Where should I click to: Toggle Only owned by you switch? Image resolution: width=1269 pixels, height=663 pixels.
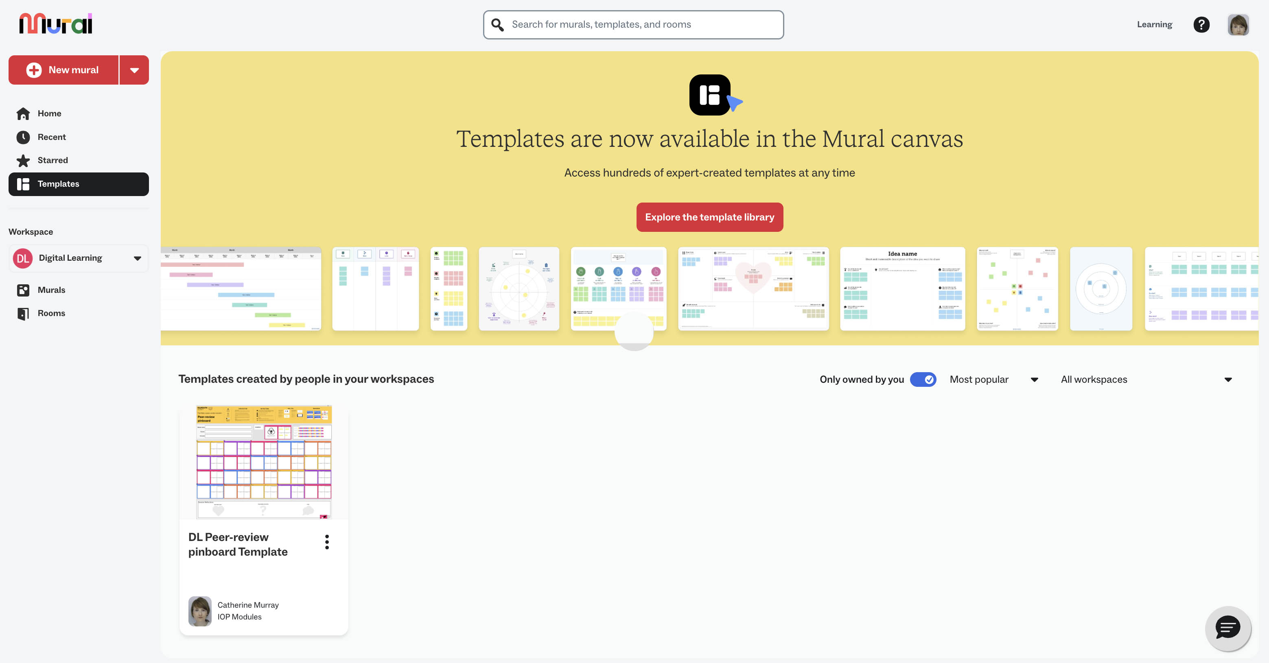point(923,379)
